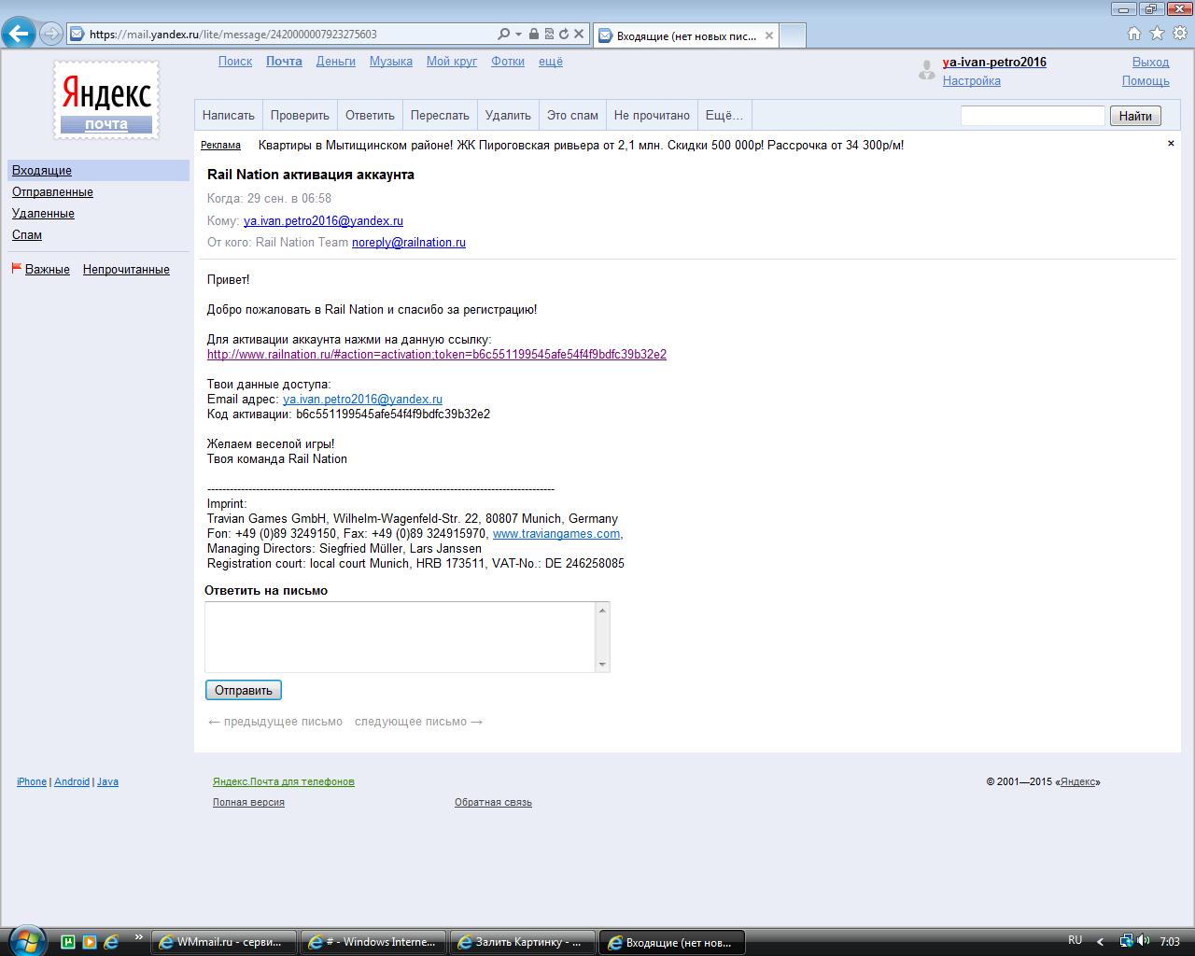Open the Отправленные sent folder
The width and height of the screenshot is (1195, 956).
pyautogui.click(x=52, y=192)
